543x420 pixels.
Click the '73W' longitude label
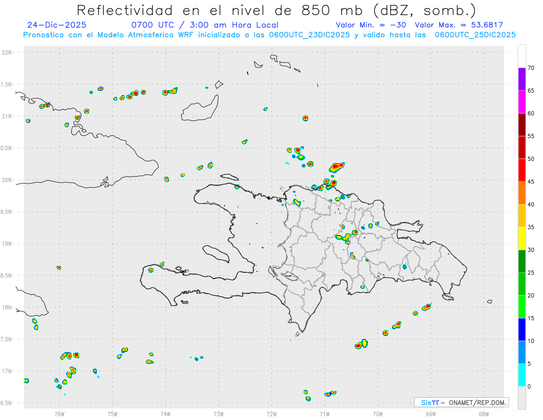pyautogui.click(x=219, y=414)
